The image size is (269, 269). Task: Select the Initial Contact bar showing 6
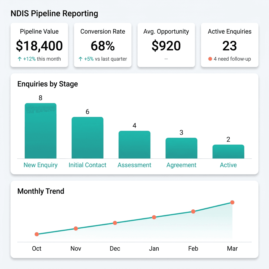tap(87, 137)
